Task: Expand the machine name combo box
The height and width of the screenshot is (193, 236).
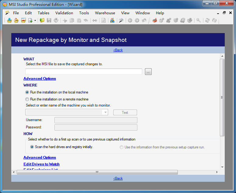Action: pos(105,112)
